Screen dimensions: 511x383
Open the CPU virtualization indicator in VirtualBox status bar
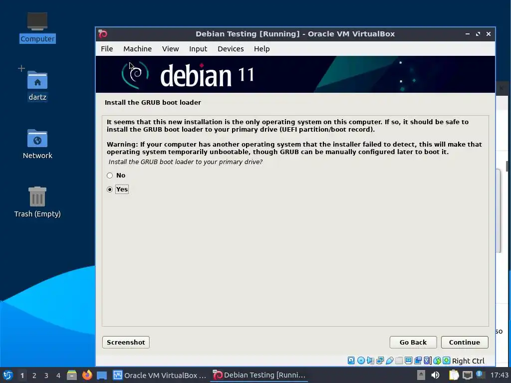(x=427, y=361)
